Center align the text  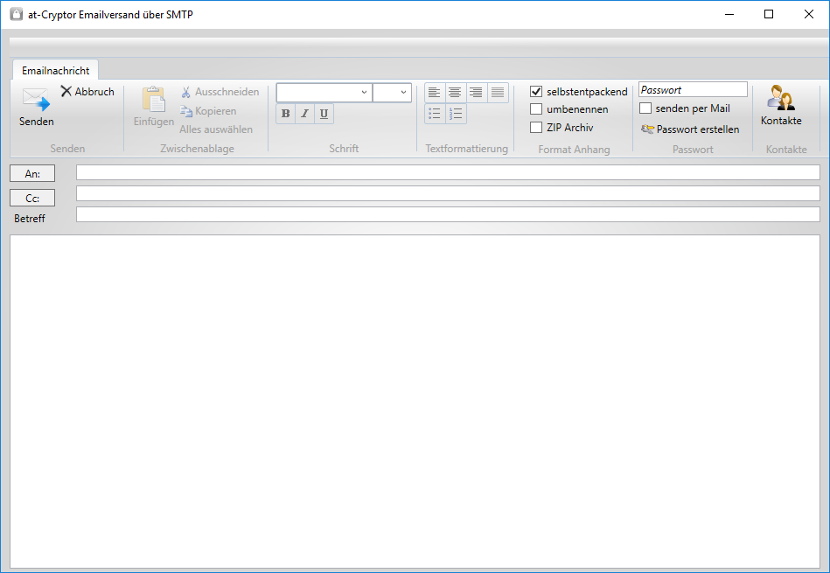[455, 93]
